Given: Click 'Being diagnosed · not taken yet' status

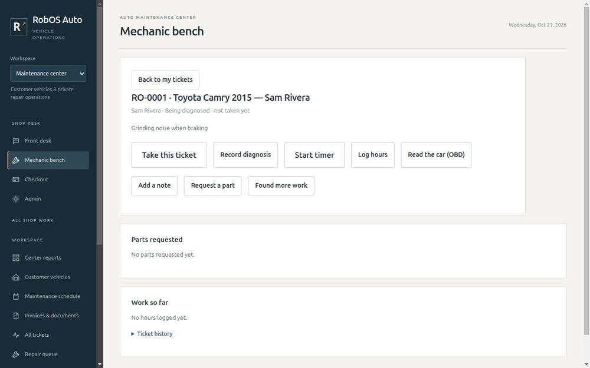Looking at the screenshot, I should 207,111.
